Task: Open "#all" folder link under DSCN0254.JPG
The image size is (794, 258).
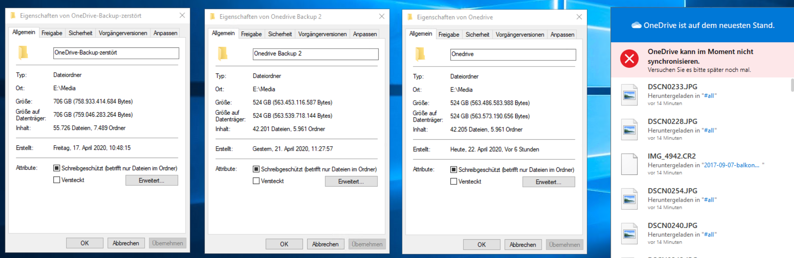Action: 709,200
